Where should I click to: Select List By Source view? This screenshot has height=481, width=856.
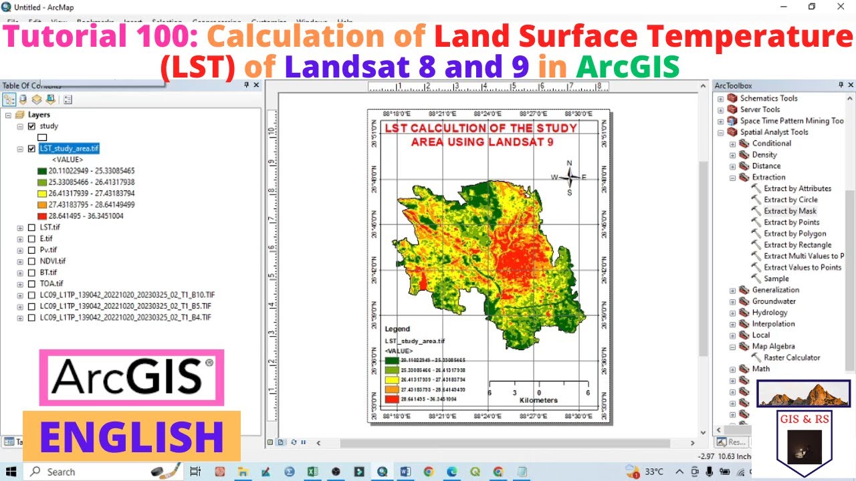[23, 100]
